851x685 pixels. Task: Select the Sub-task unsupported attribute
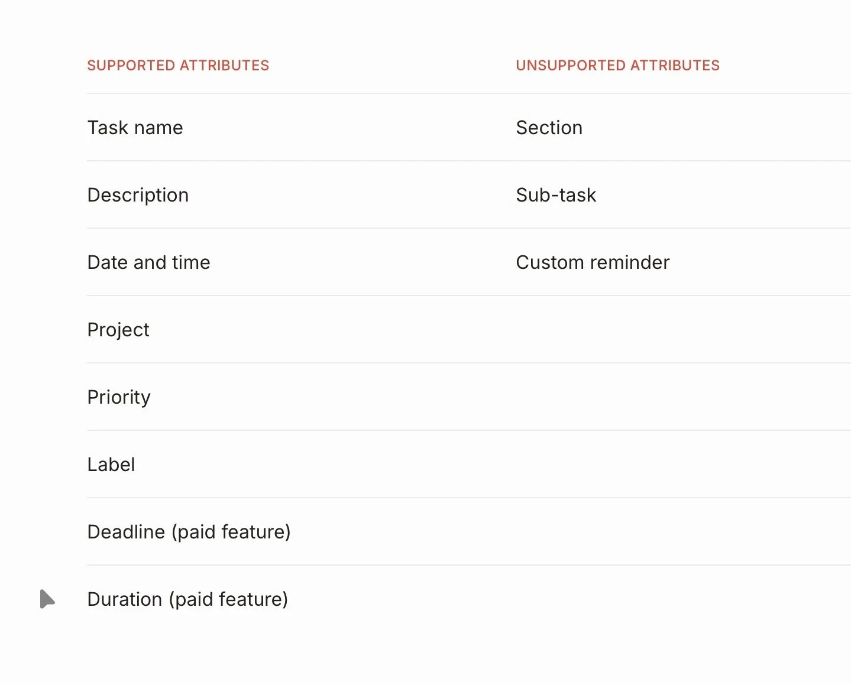[x=556, y=195]
